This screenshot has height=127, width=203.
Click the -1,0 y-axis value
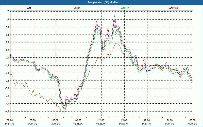click(7, 58)
